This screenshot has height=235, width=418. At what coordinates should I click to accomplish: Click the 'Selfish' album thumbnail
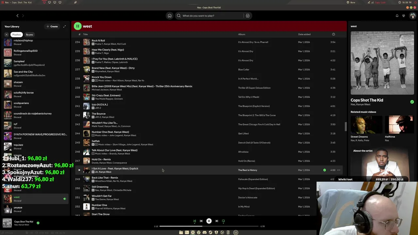pos(87,143)
